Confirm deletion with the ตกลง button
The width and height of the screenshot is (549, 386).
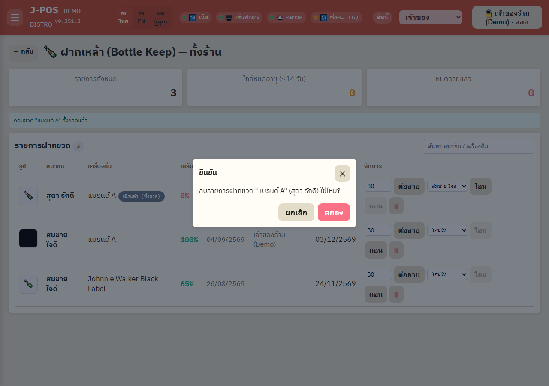[x=334, y=212]
